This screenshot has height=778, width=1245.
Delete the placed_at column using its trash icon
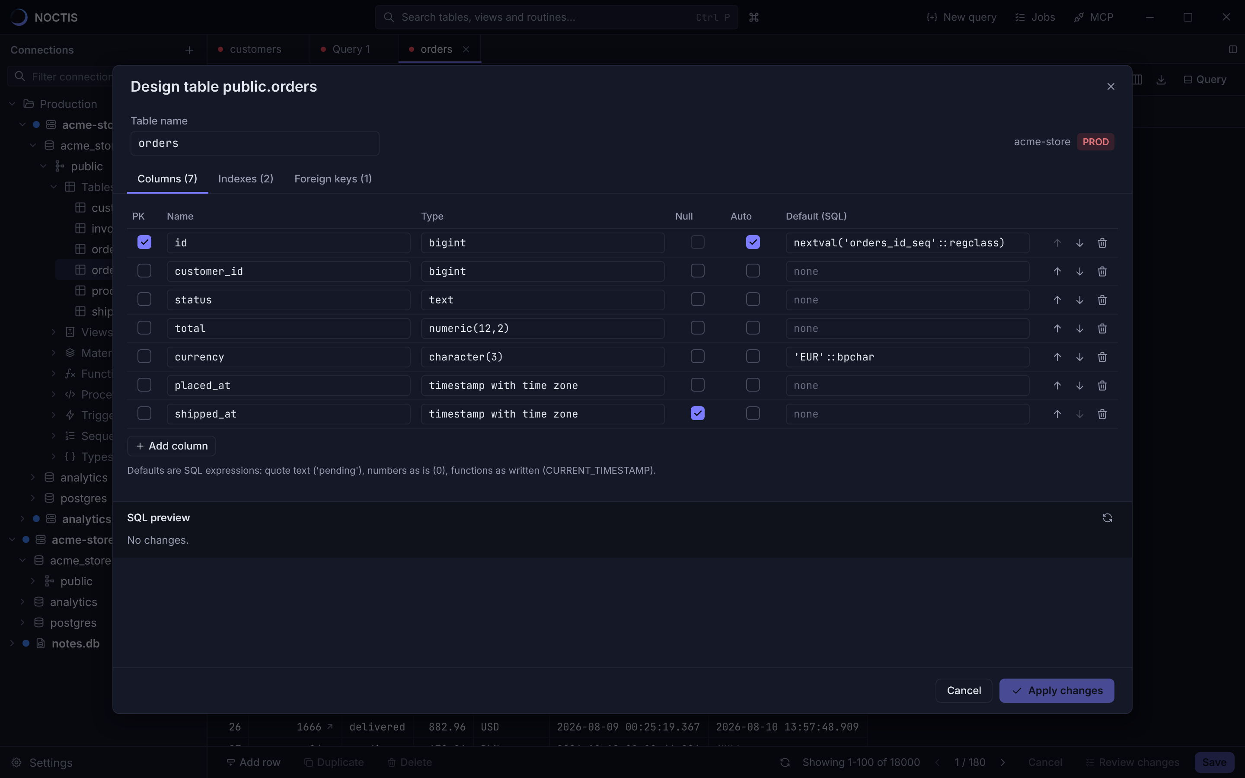click(1102, 386)
